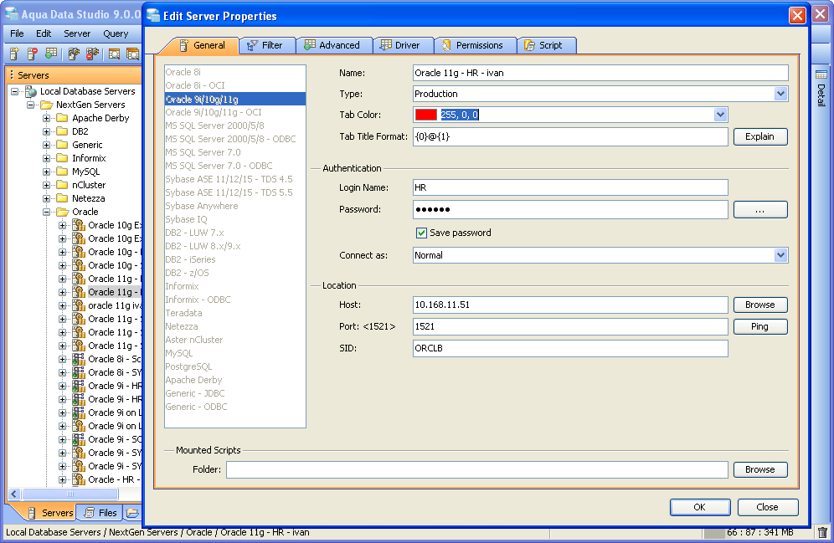Click the '...' button beside Password
Image resolution: width=834 pixels, height=543 pixels.
click(x=760, y=210)
